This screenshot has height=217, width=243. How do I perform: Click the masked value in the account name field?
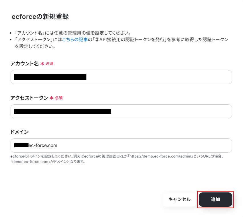click(x=50, y=77)
